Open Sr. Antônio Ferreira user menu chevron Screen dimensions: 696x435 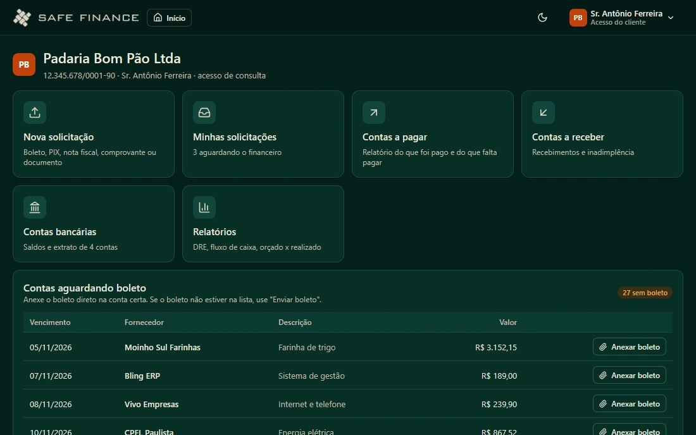coord(671,18)
